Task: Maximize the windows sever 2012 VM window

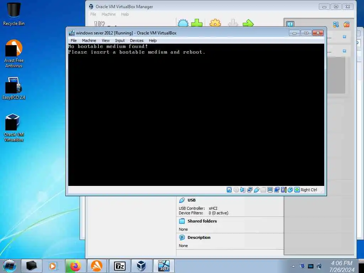Action: coord(306,33)
